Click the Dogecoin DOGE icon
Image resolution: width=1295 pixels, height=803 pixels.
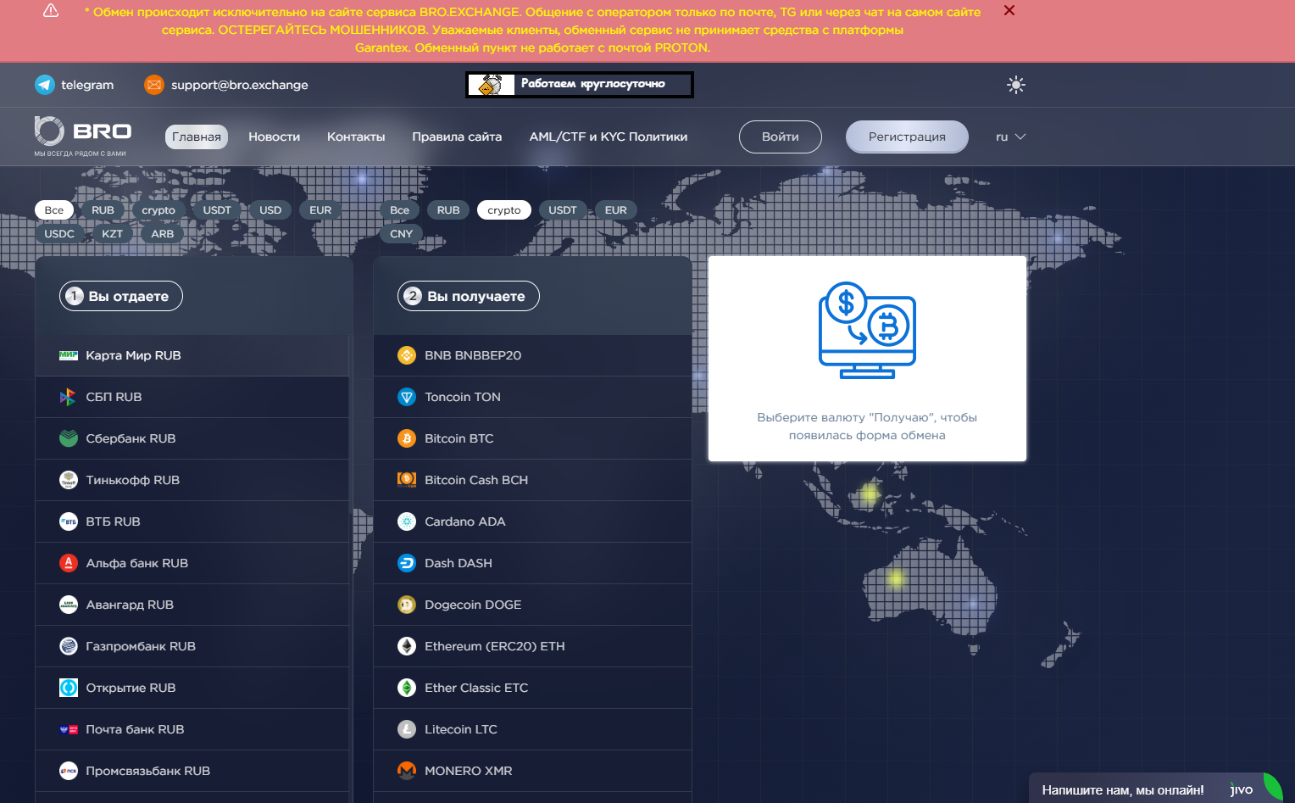407,605
